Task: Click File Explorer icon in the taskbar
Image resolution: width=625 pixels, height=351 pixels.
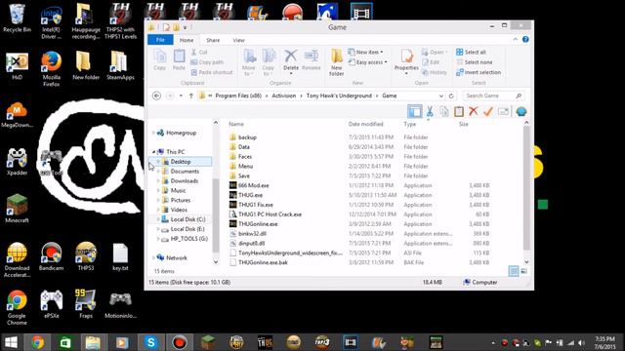Action: click(93, 342)
